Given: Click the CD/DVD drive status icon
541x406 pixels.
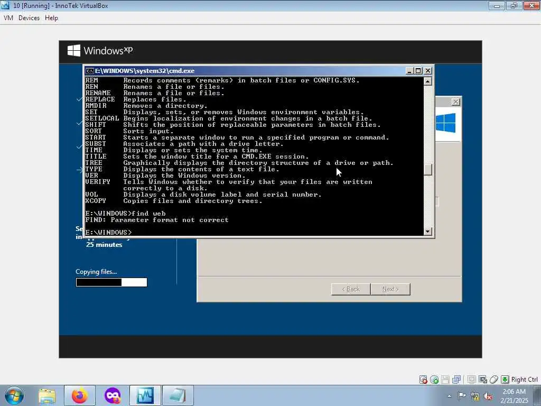Looking at the screenshot, I should pyautogui.click(x=434, y=380).
